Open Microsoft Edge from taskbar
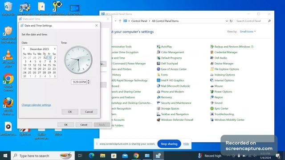 (91, 156)
